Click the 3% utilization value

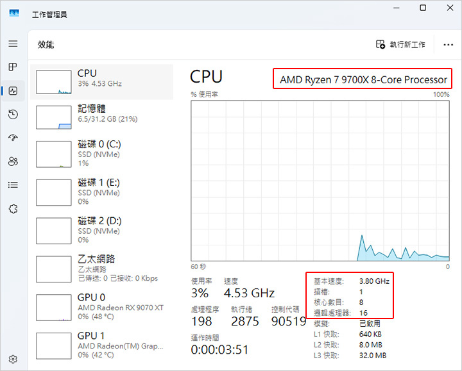(200, 293)
